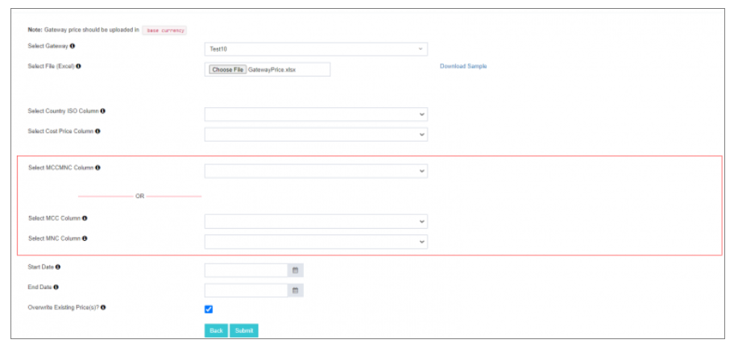734x344 pixels.
Task: Click info icon beside Select File (Excel)
Action: [x=78, y=66]
